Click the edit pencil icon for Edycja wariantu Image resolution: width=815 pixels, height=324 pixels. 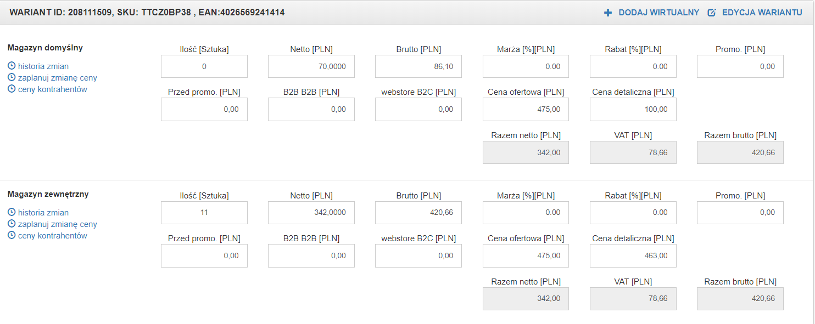[712, 13]
